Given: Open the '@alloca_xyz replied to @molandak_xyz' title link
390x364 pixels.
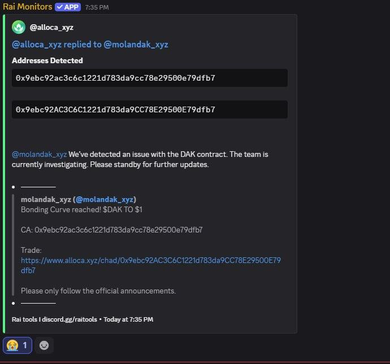Looking at the screenshot, I should coord(90,45).
